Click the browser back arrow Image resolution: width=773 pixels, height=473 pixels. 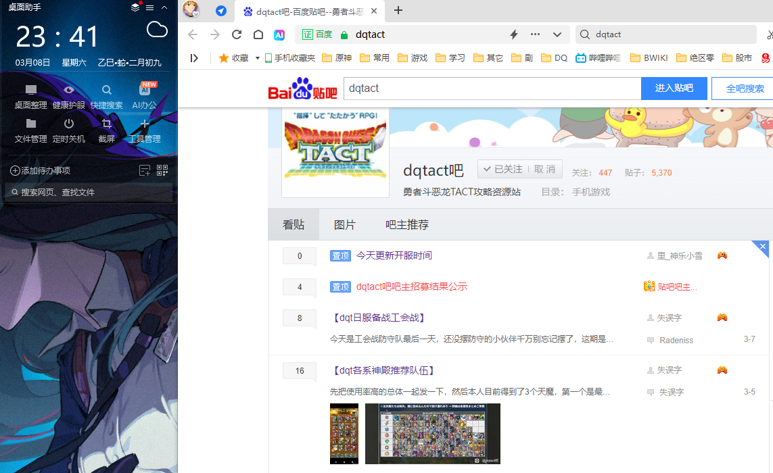tap(193, 34)
